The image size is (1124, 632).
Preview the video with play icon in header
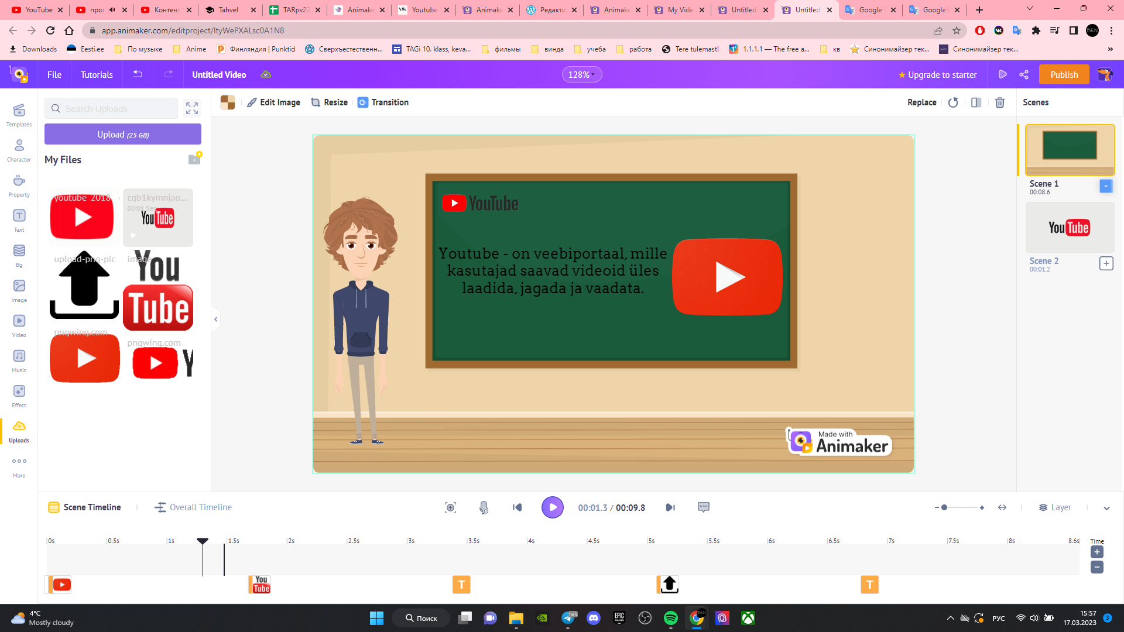pos(1002,74)
